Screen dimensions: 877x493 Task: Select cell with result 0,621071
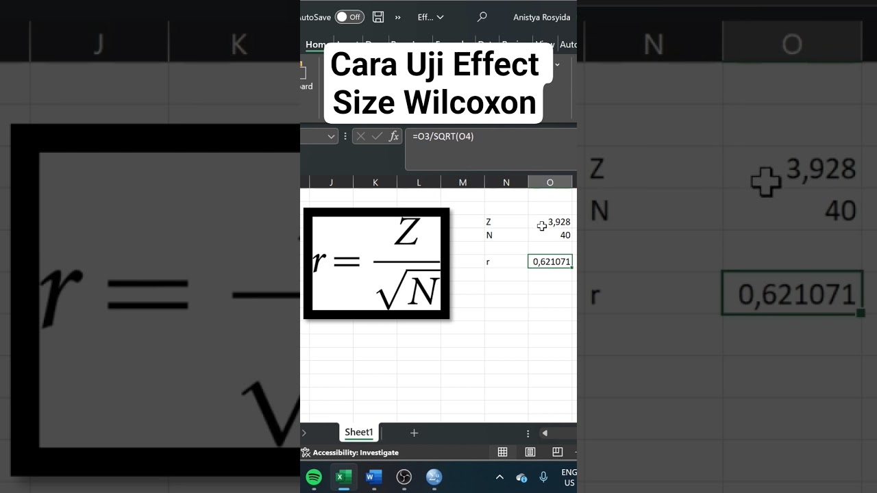[550, 262]
